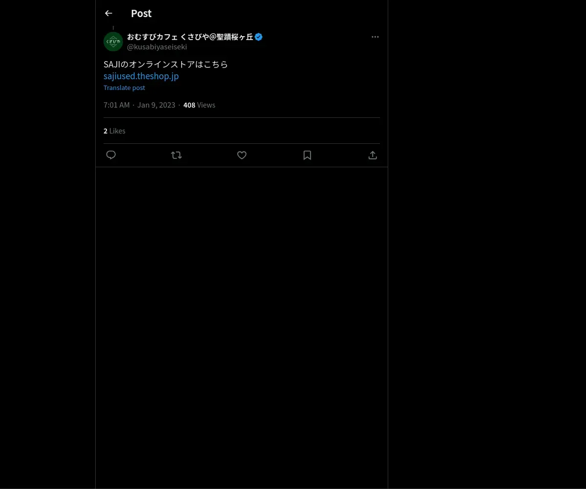
Task: Click the 7:01 AM time text
Action: click(117, 105)
